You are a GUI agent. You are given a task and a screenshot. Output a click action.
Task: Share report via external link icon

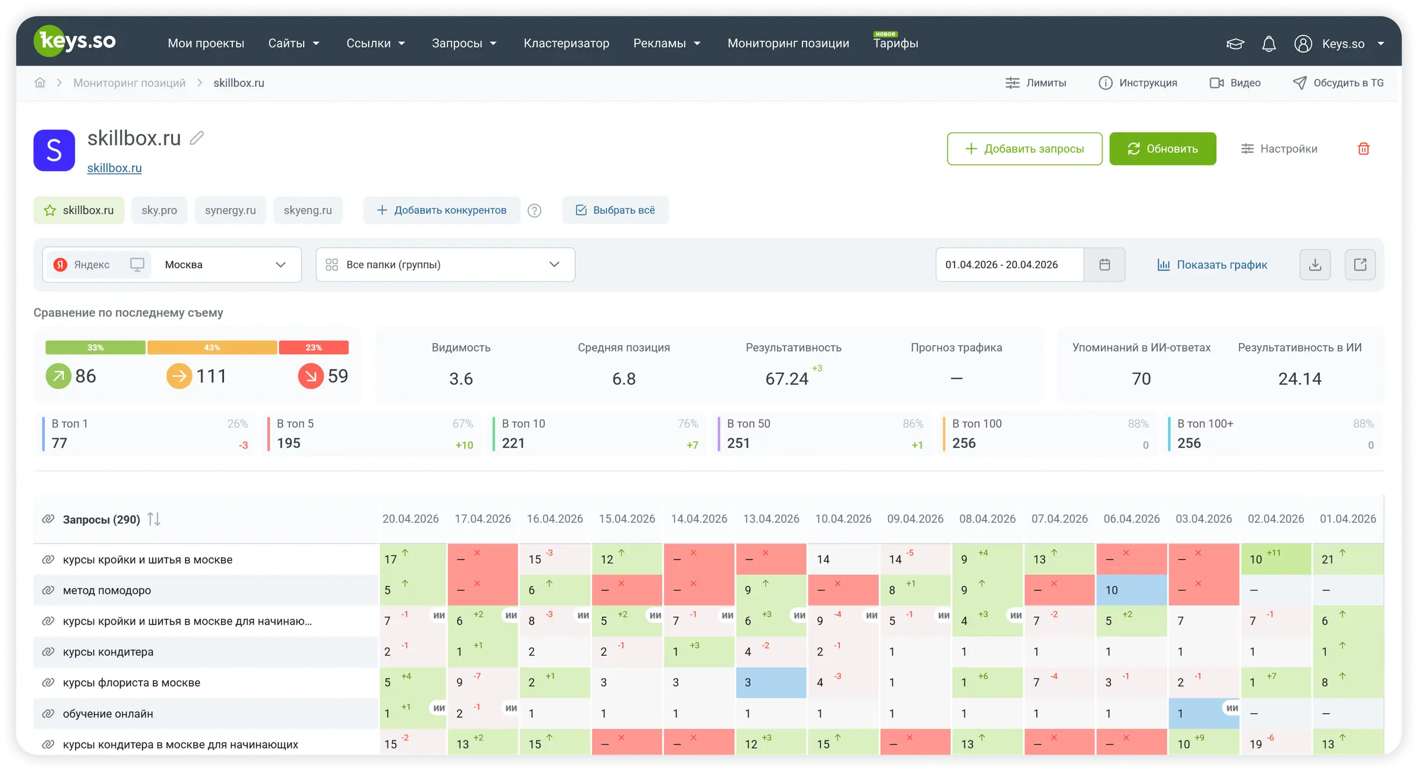pyautogui.click(x=1360, y=265)
